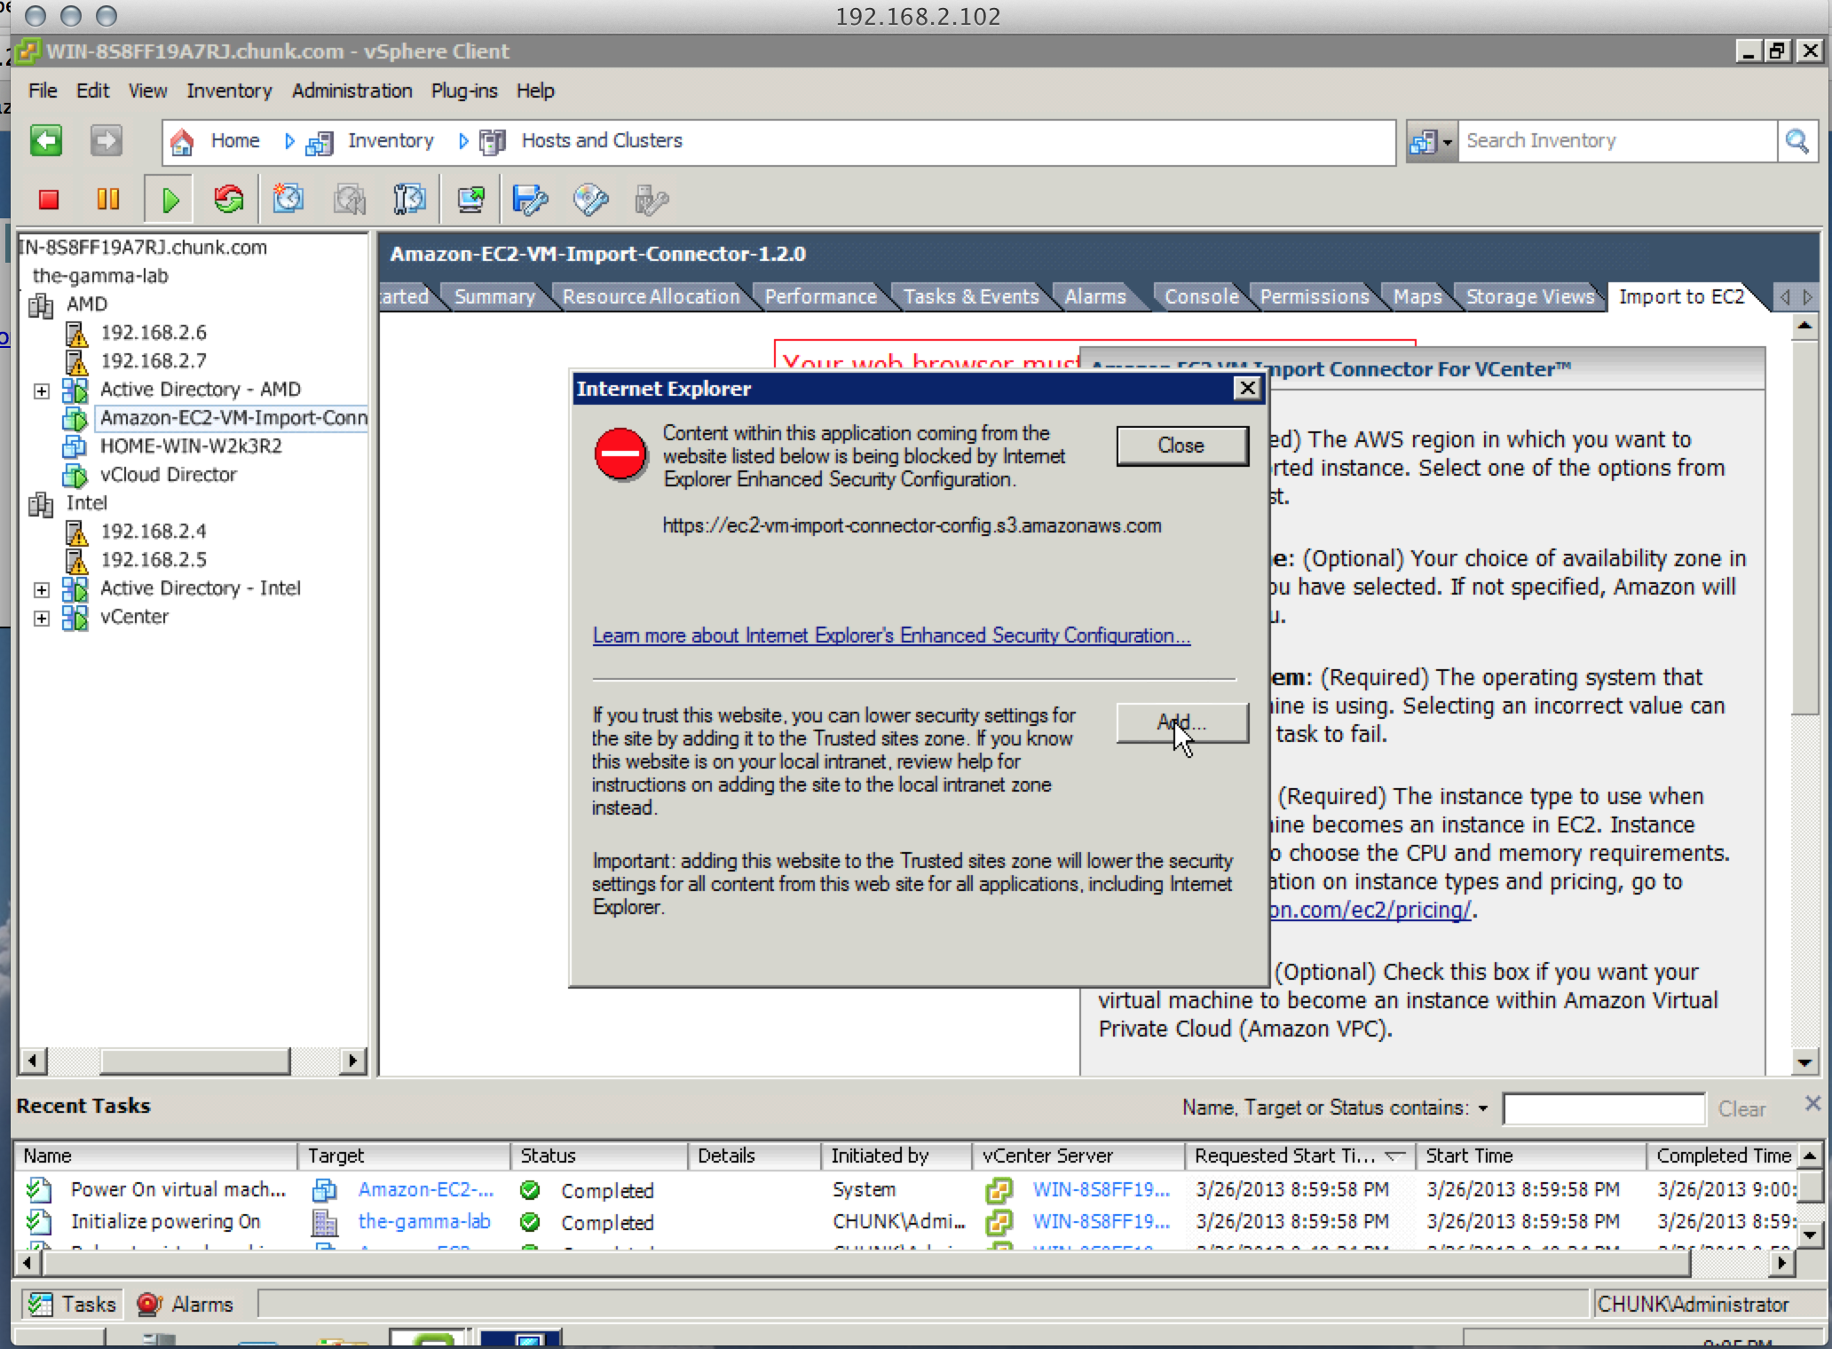This screenshot has width=1832, height=1349.
Task: Take a snapshot using the snapshot icon
Action: [x=288, y=200]
